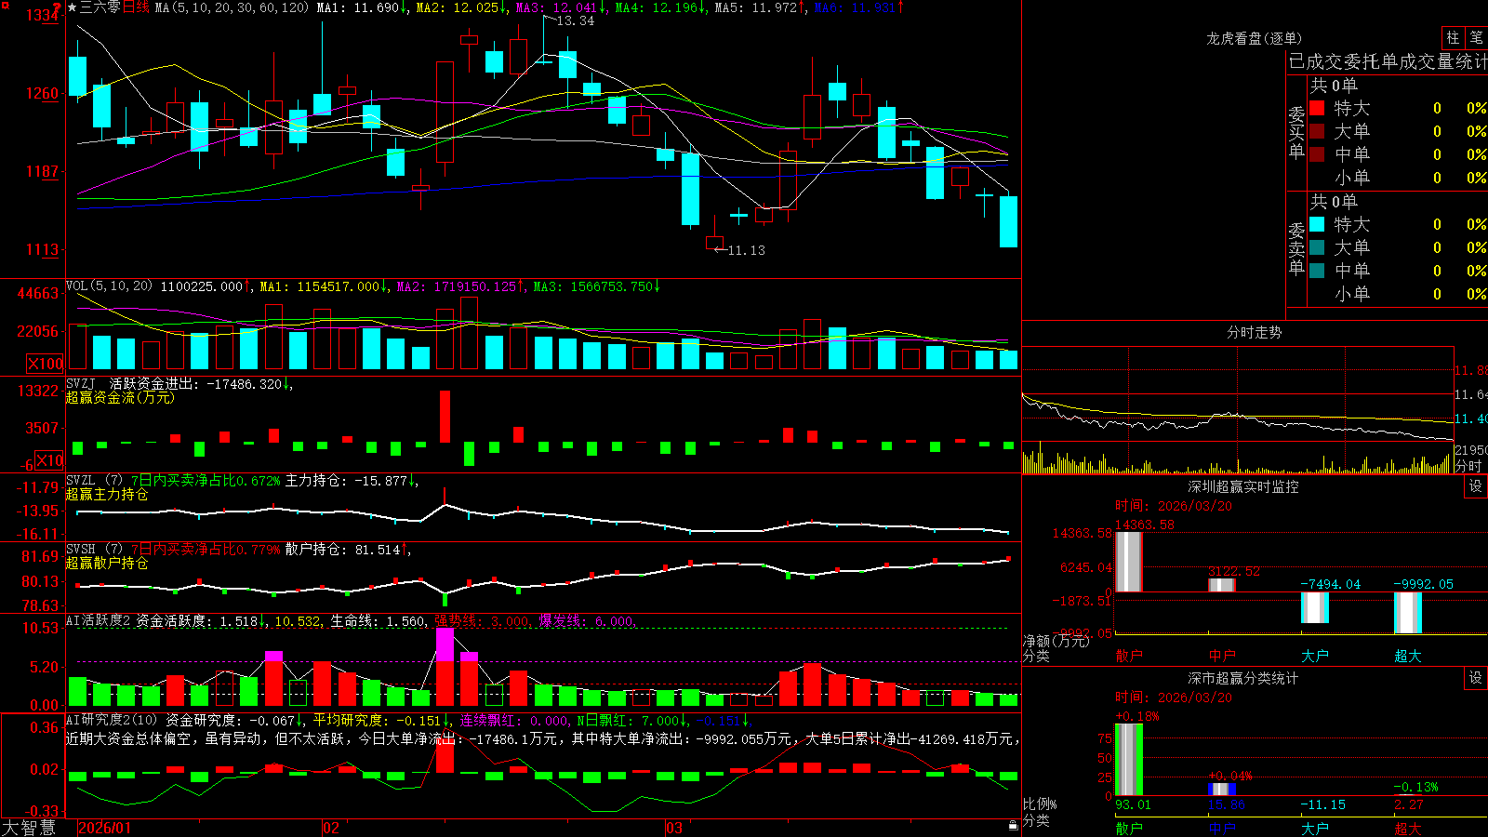
Task: Click the red 特大 buy-order color swatch
Action: point(1317,108)
